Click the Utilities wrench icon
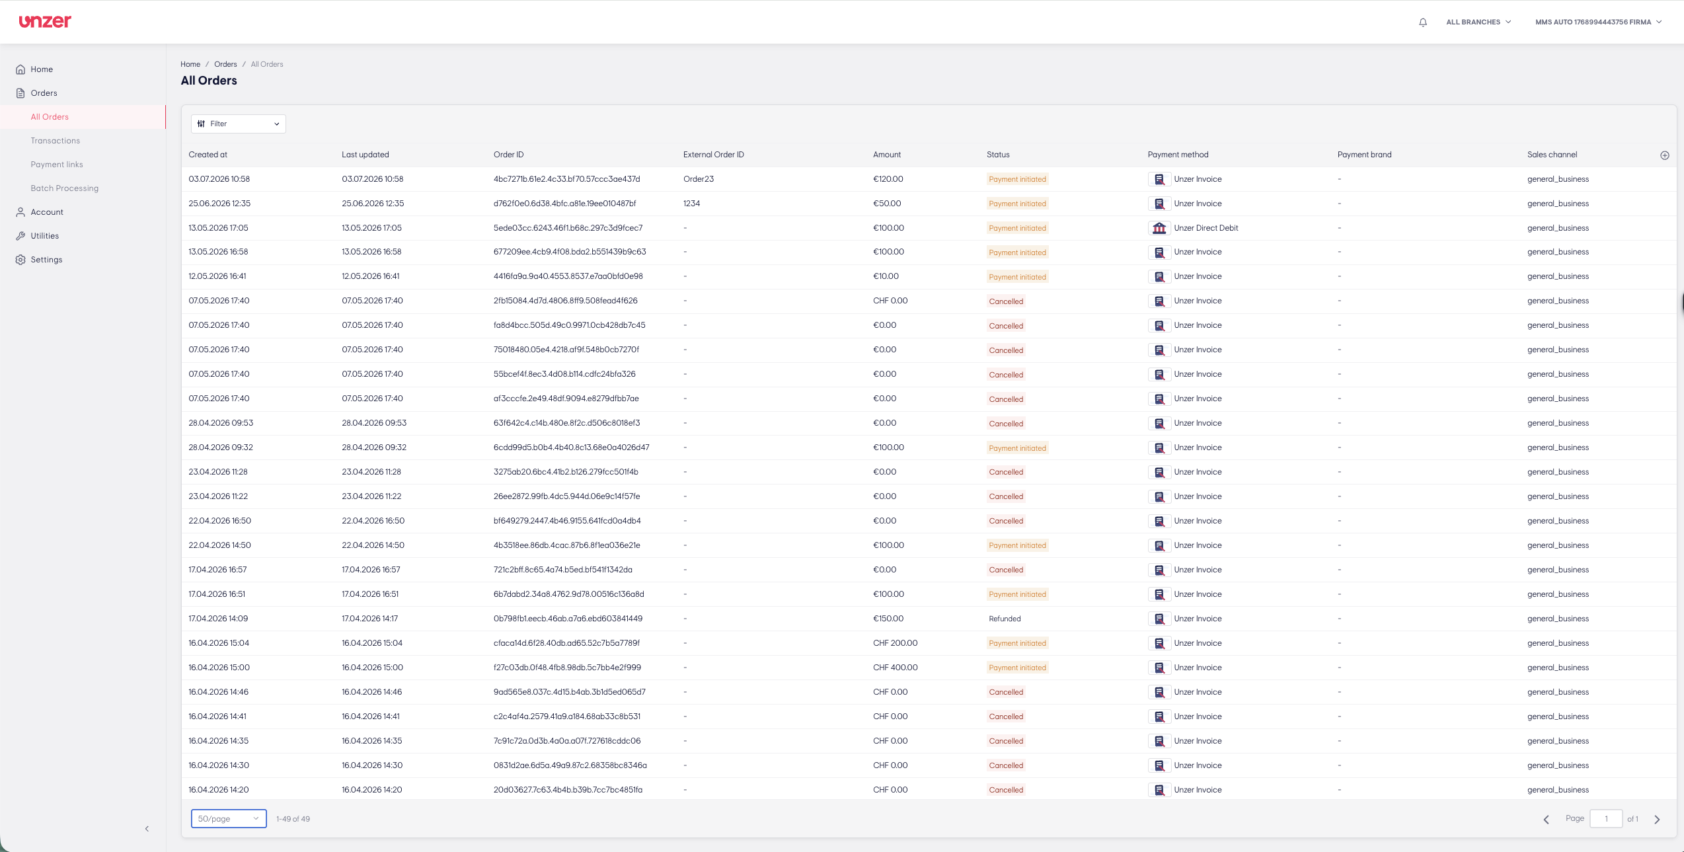This screenshot has width=1684, height=852. (x=20, y=236)
